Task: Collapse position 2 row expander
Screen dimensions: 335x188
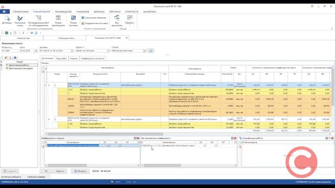Action: [49, 119]
